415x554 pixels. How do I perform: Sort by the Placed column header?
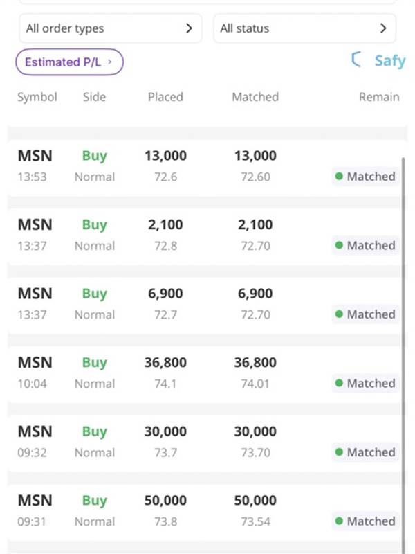pos(165,97)
